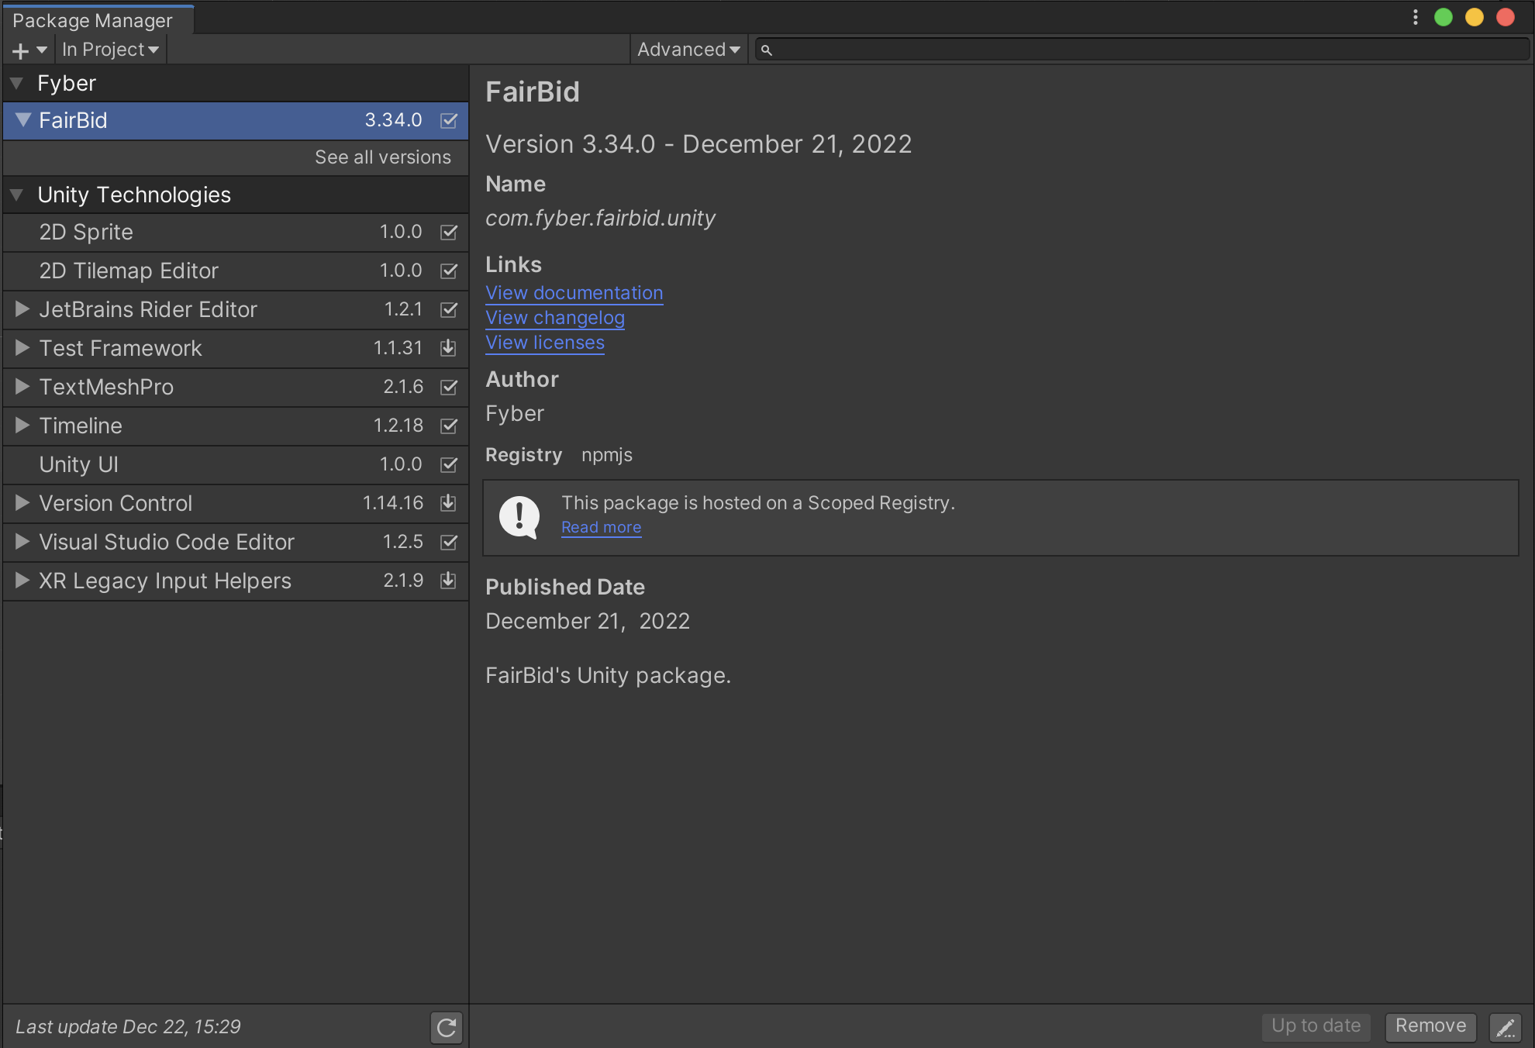Open the View changelog link
This screenshot has width=1535, height=1048.
pos(555,318)
